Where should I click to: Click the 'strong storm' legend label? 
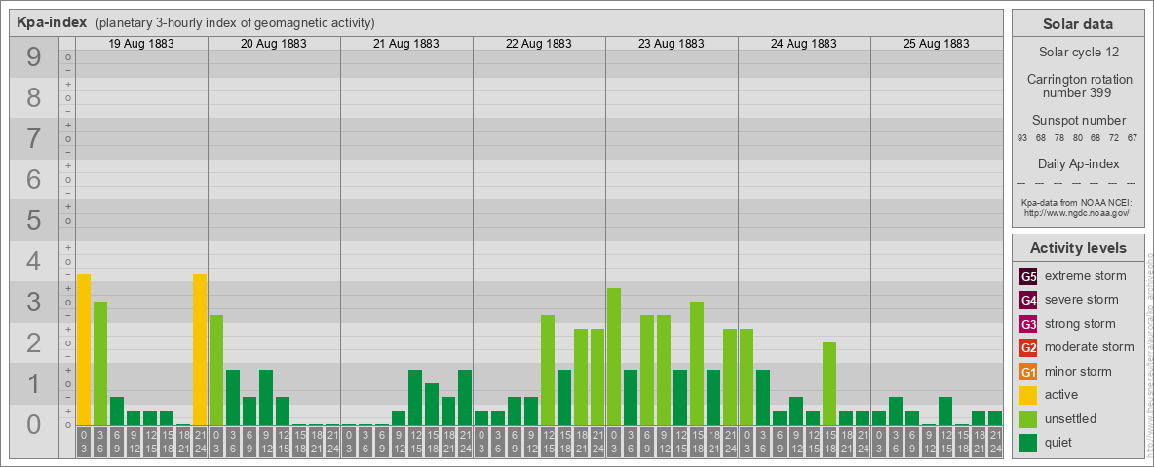pyautogui.click(x=1080, y=324)
